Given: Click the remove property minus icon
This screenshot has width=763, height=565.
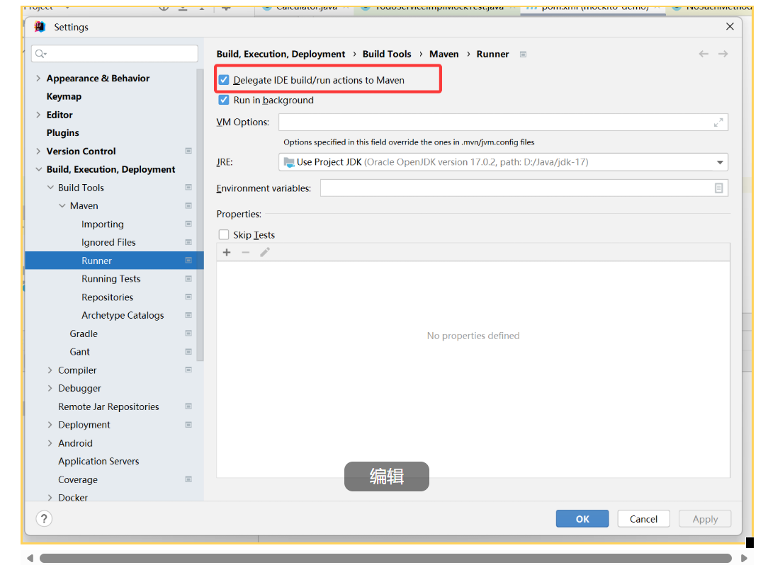Looking at the screenshot, I should coord(246,252).
